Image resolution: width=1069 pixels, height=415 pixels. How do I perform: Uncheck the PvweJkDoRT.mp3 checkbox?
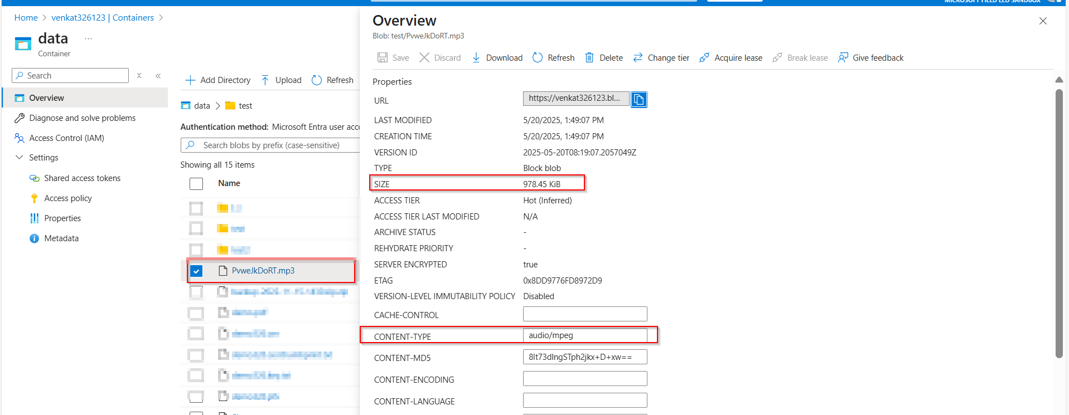[196, 271]
